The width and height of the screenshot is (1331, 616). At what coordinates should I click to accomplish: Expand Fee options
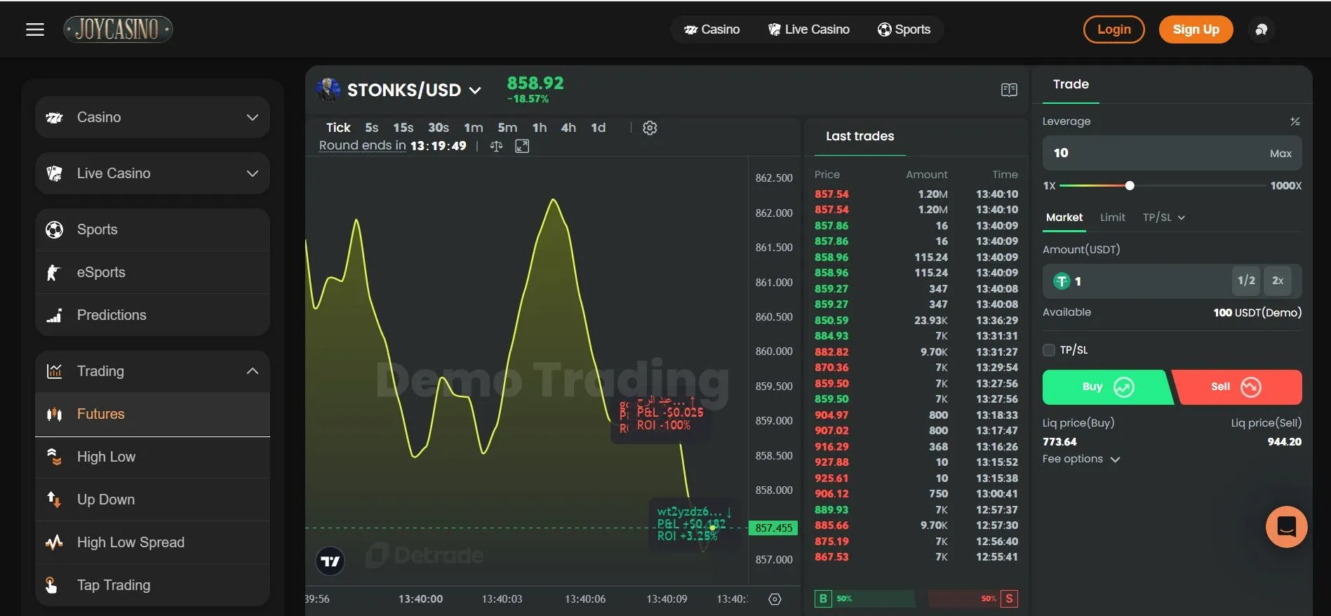click(1081, 459)
